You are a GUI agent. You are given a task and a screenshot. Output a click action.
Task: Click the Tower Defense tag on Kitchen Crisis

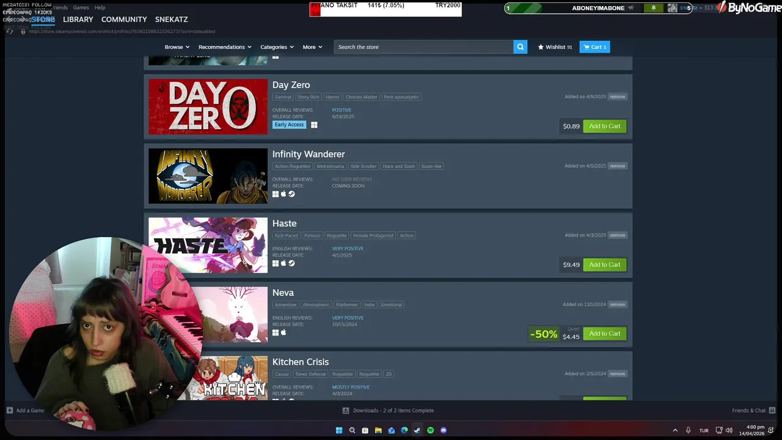coord(311,374)
